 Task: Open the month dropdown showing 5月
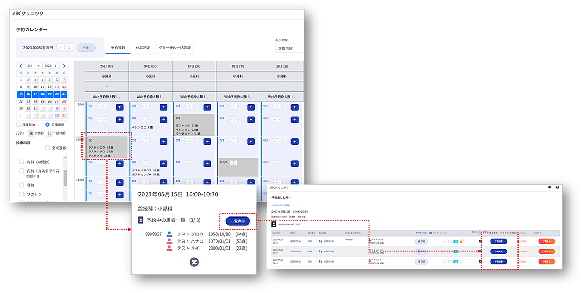(34, 66)
